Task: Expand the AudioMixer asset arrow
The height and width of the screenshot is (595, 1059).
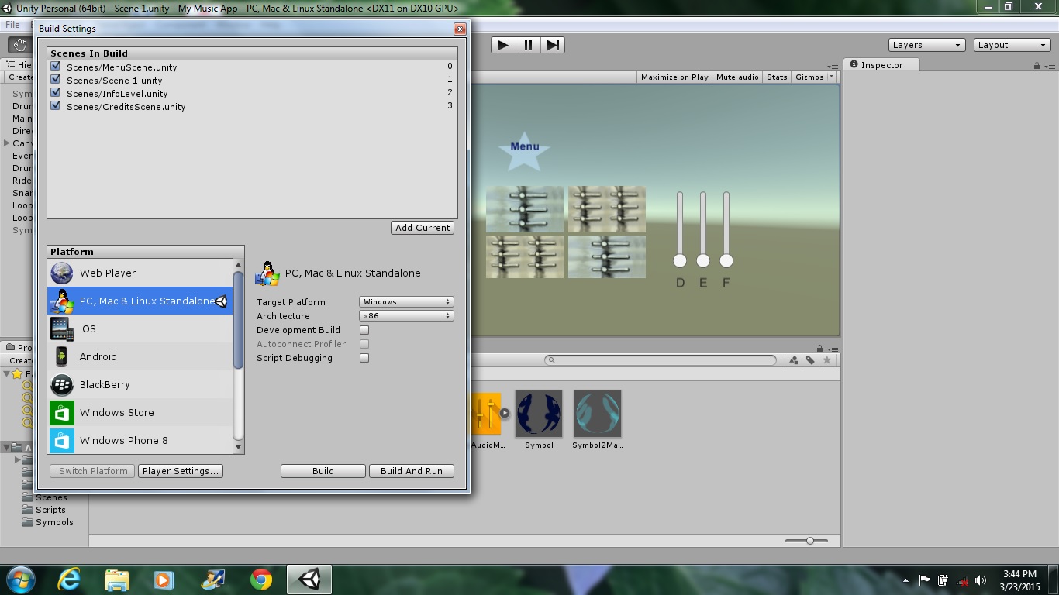Action: pyautogui.click(x=505, y=413)
